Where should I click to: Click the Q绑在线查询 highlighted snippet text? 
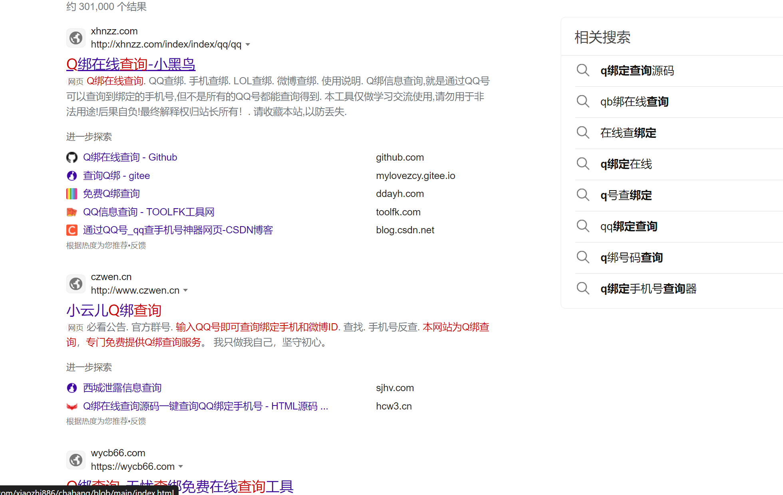pyautogui.click(x=115, y=81)
